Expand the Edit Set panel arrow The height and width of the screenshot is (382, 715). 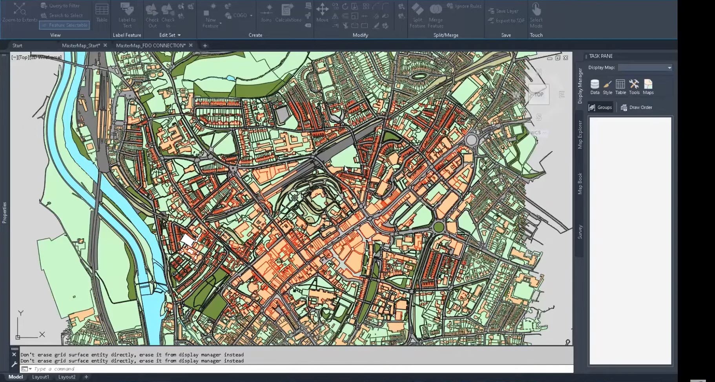179,35
